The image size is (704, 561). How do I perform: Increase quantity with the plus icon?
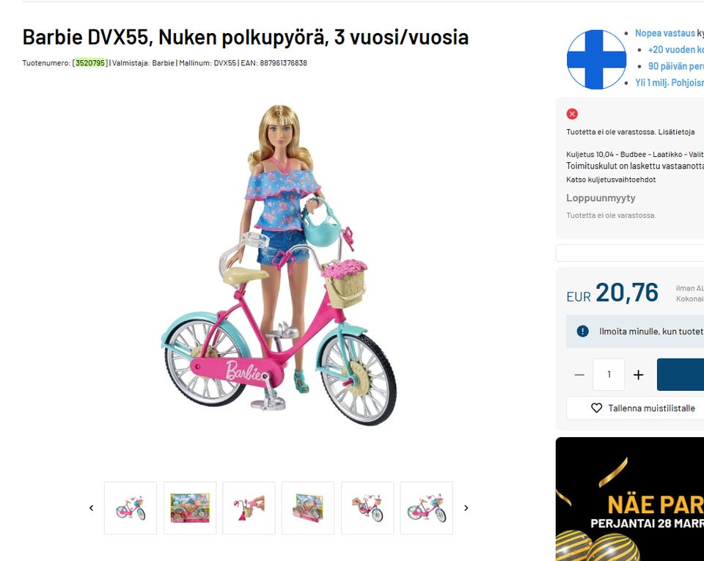639,375
